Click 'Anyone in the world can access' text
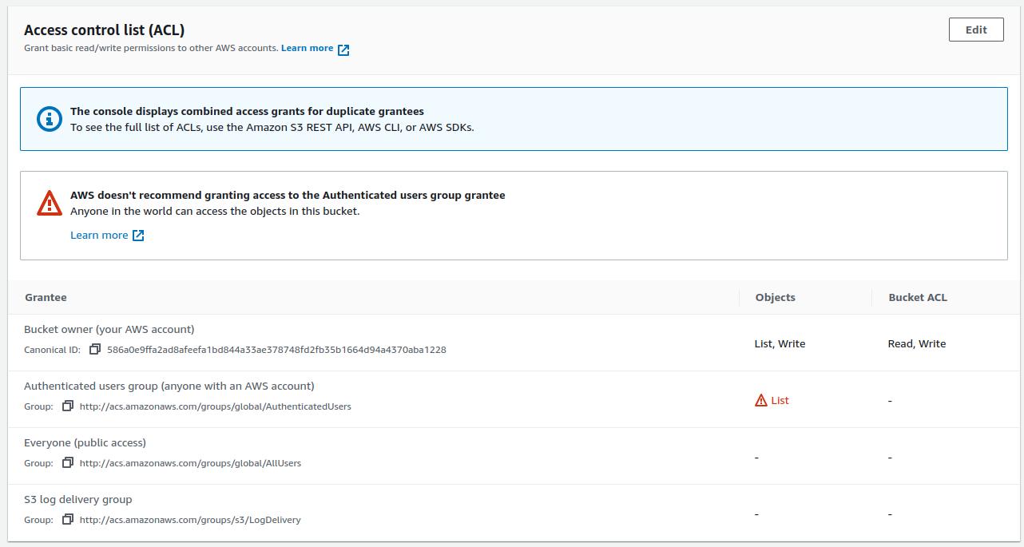The image size is (1024, 547). pyautogui.click(x=215, y=212)
